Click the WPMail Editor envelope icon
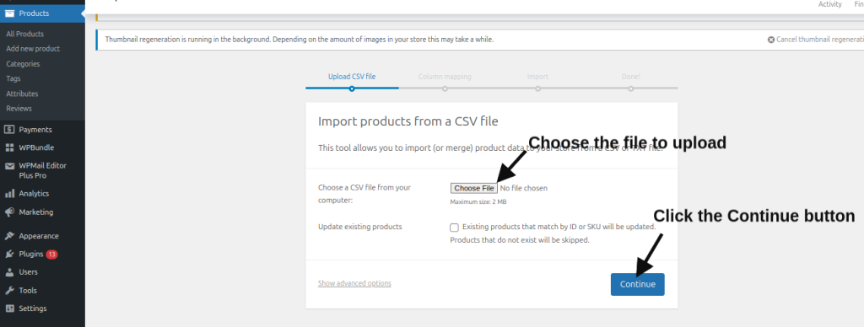Image resolution: width=864 pixels, height=327 pixels. click(x=9, y=166)
